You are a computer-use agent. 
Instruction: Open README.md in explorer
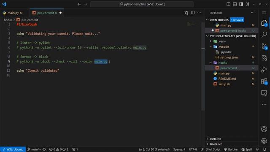pos(232,79)
